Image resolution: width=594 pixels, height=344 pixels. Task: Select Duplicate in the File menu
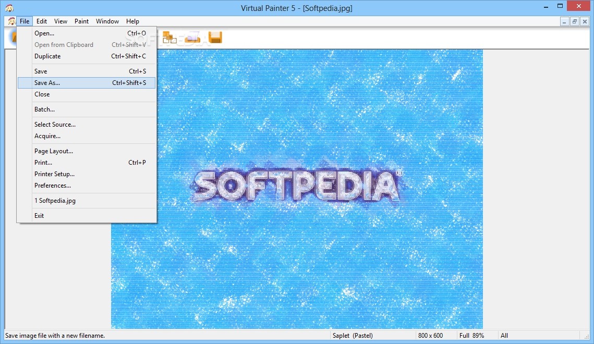pos(87,56)
